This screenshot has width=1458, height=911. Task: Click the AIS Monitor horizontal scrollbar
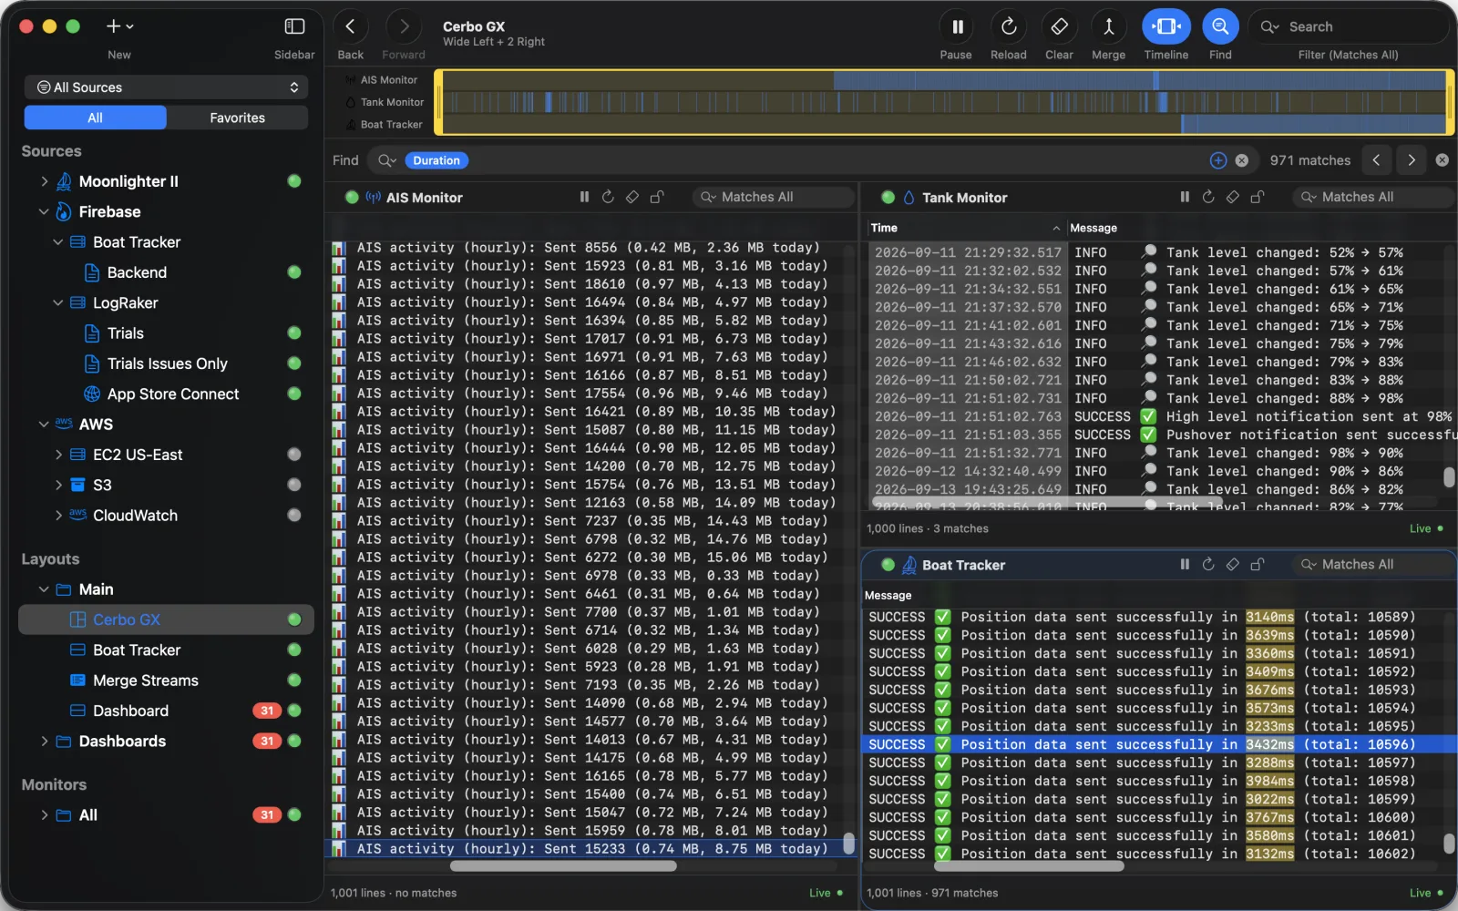pos(563,866)
